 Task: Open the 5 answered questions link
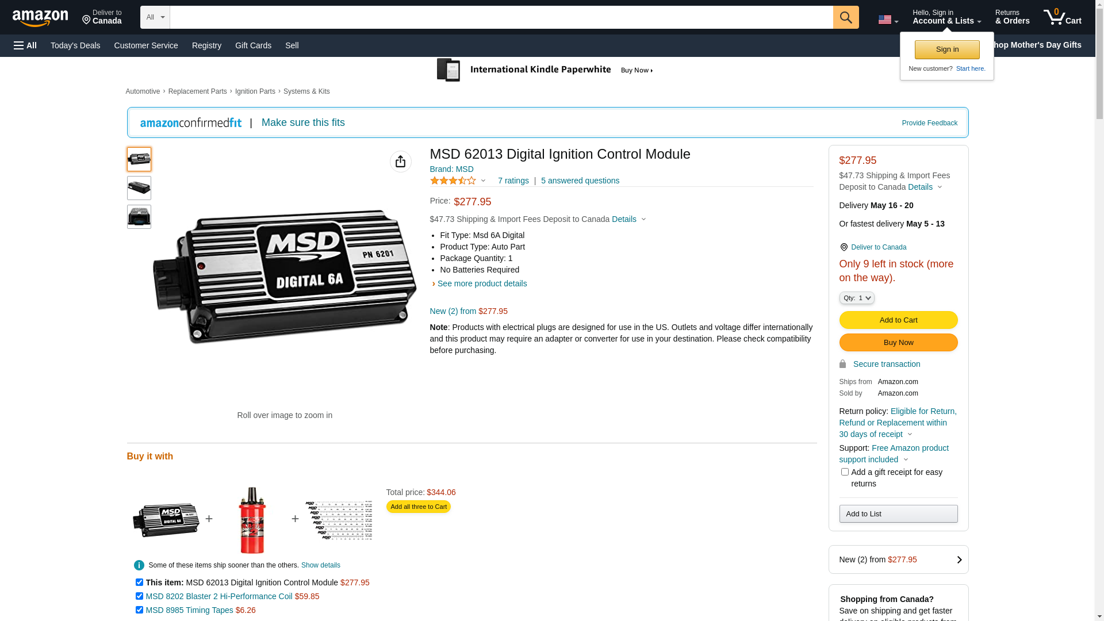[580, 181]
